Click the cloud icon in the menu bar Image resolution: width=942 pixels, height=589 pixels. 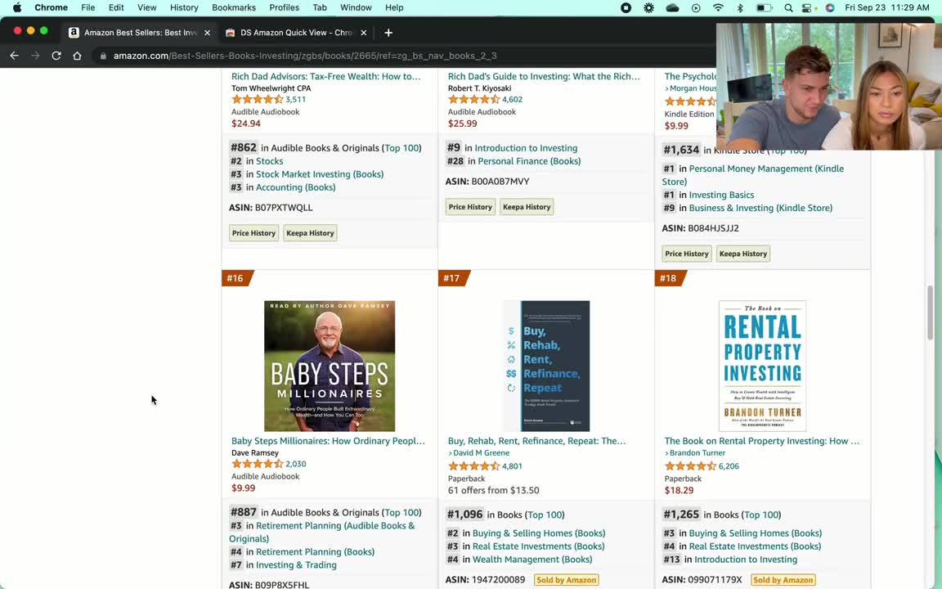click(672, 7)
